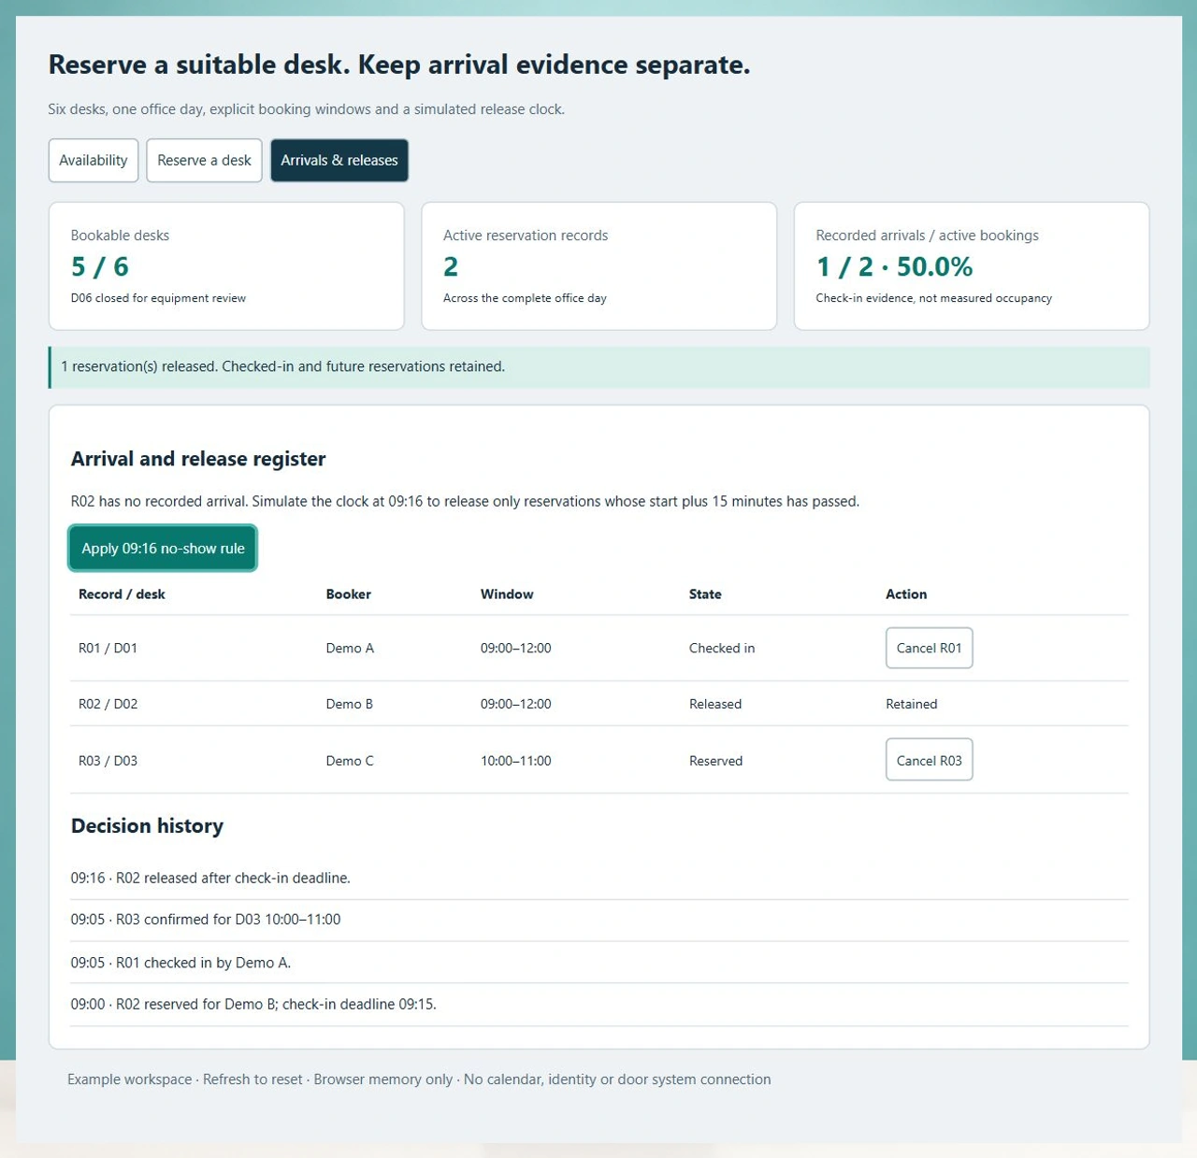Screen dimensions: 1197x1158
Task: Click the 1 / 2 · 50.0% arrivals value
Action: tap(894, 267)
